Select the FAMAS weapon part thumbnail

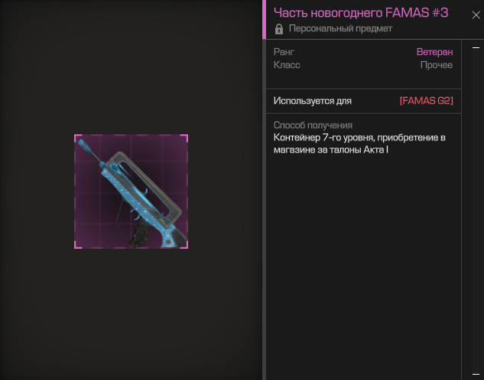click(x=131, y=192)
